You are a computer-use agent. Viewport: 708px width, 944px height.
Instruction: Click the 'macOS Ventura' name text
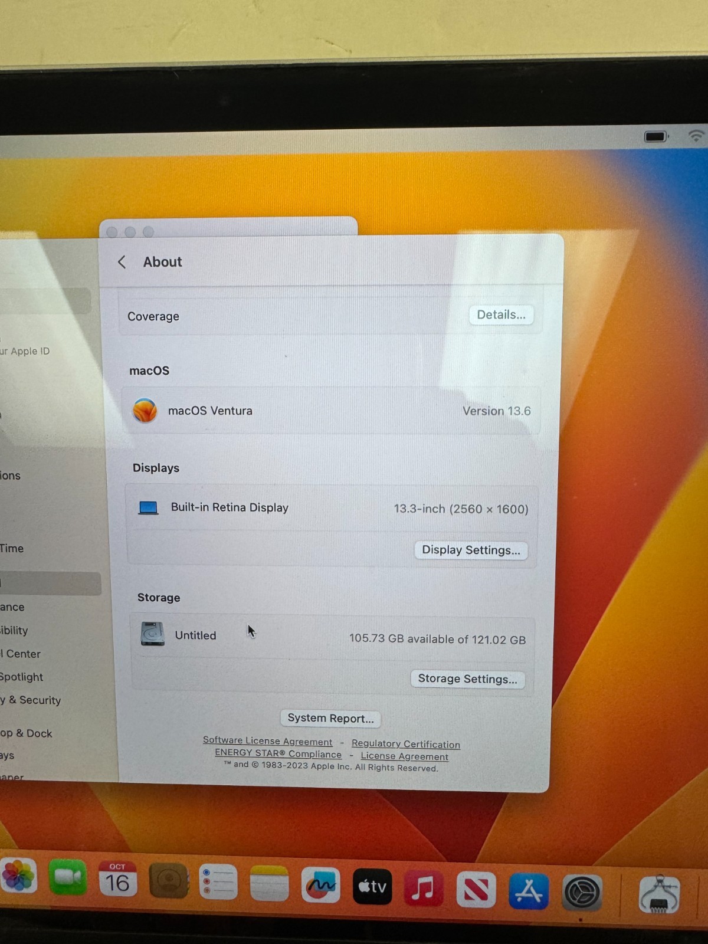(210, 411)
